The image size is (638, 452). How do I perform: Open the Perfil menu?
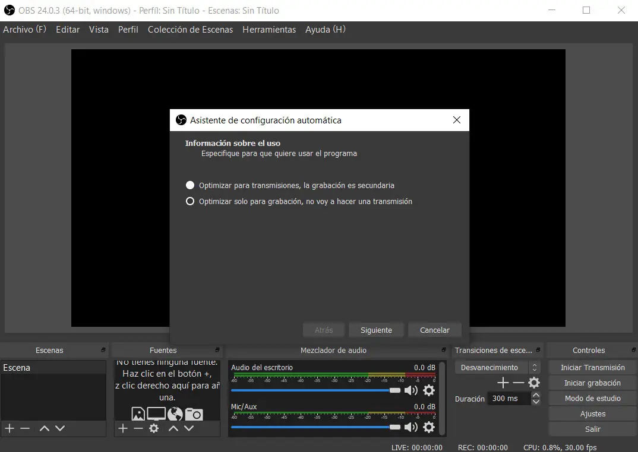click(128, 29)
